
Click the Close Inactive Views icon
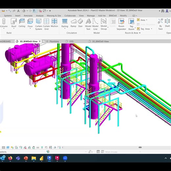tap(40, 11)
